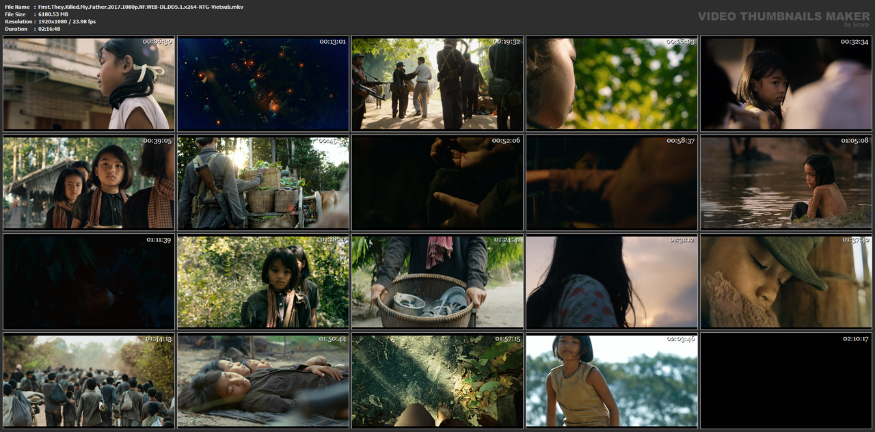Open the nearly black thumbnail at 01:11:39

point(89,282)
